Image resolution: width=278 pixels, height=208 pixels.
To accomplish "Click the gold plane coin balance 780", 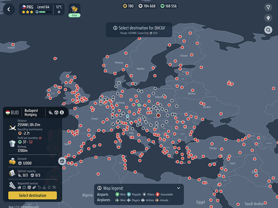I will (x=128, y=6).
